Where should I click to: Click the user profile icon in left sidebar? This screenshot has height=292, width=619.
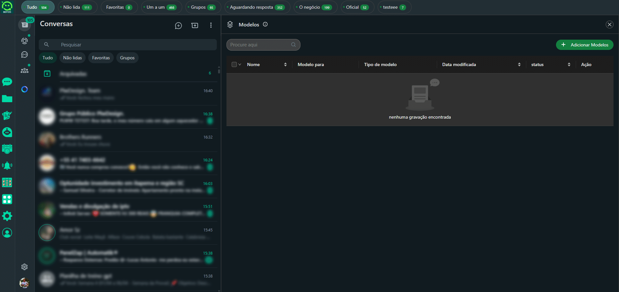[x=7, y=233]
